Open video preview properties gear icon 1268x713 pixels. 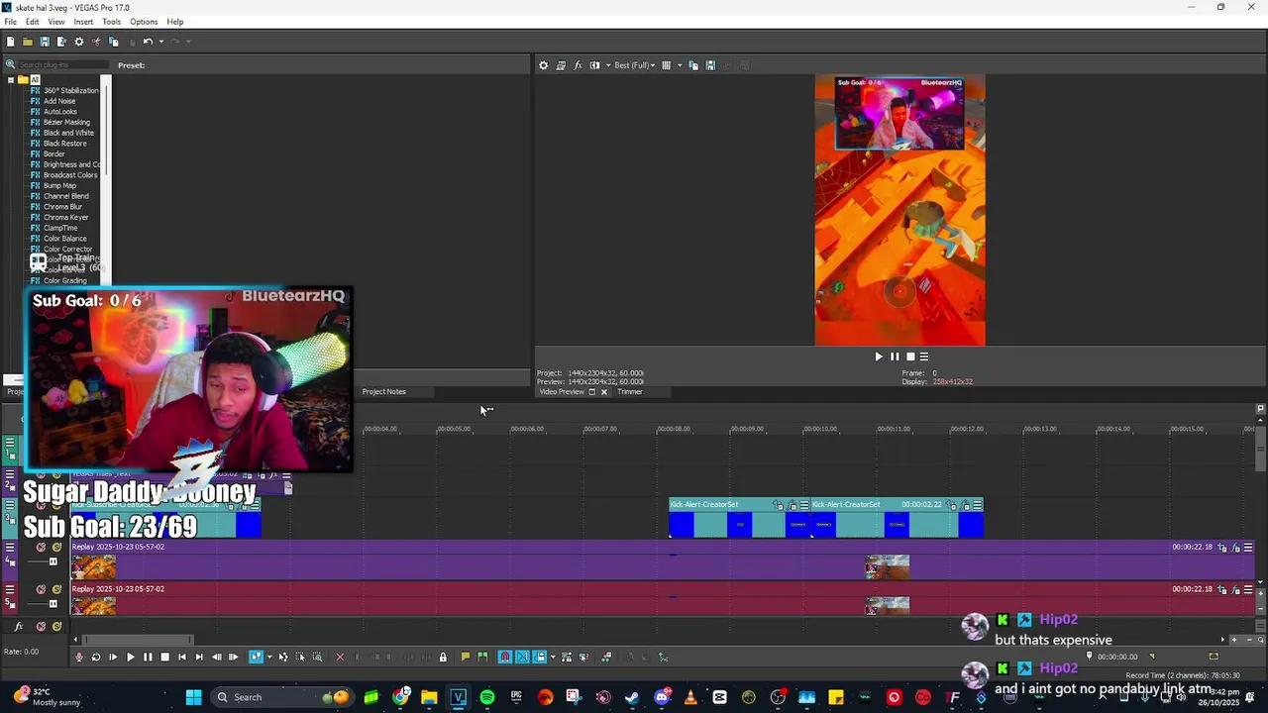coord(543,65)
